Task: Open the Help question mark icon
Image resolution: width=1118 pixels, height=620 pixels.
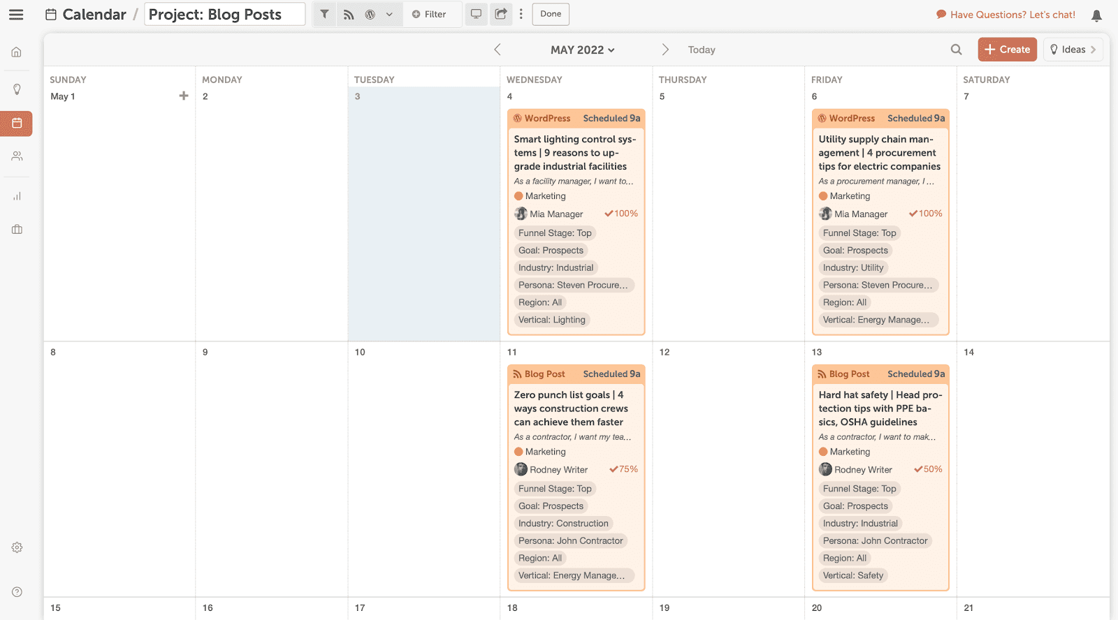Action: [x=17, y=592]
